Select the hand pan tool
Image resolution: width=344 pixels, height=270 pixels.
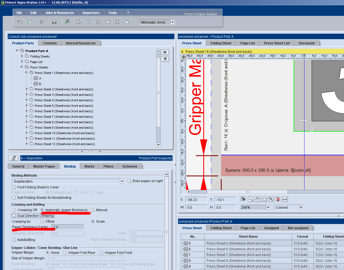tap(257, 199)
